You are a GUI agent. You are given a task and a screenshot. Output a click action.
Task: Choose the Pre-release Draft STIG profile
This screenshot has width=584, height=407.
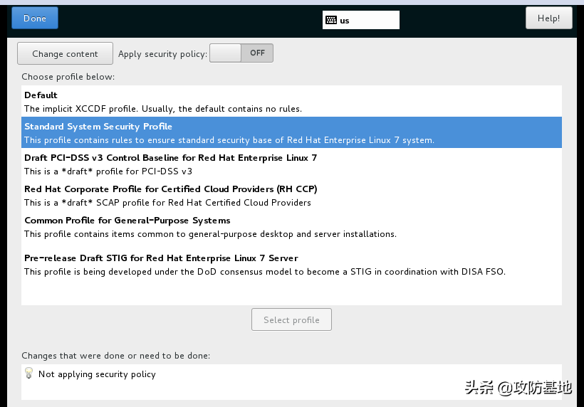tap(161, 258)
